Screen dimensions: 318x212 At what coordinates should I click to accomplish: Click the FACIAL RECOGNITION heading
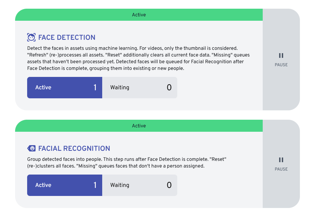pos(74,148)
